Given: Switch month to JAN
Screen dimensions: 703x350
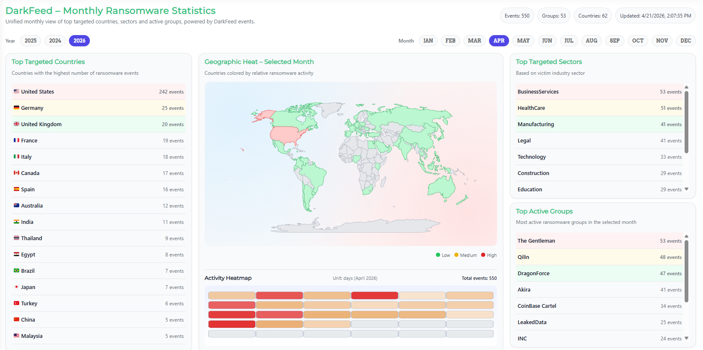Looking at the screenshot, I should pyautogui.click(x=428, y=41).
